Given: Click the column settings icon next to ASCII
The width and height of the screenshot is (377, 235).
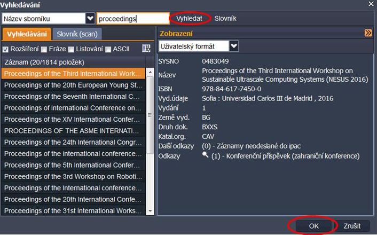Looking at the screenshot, I should tap(146, 49).
